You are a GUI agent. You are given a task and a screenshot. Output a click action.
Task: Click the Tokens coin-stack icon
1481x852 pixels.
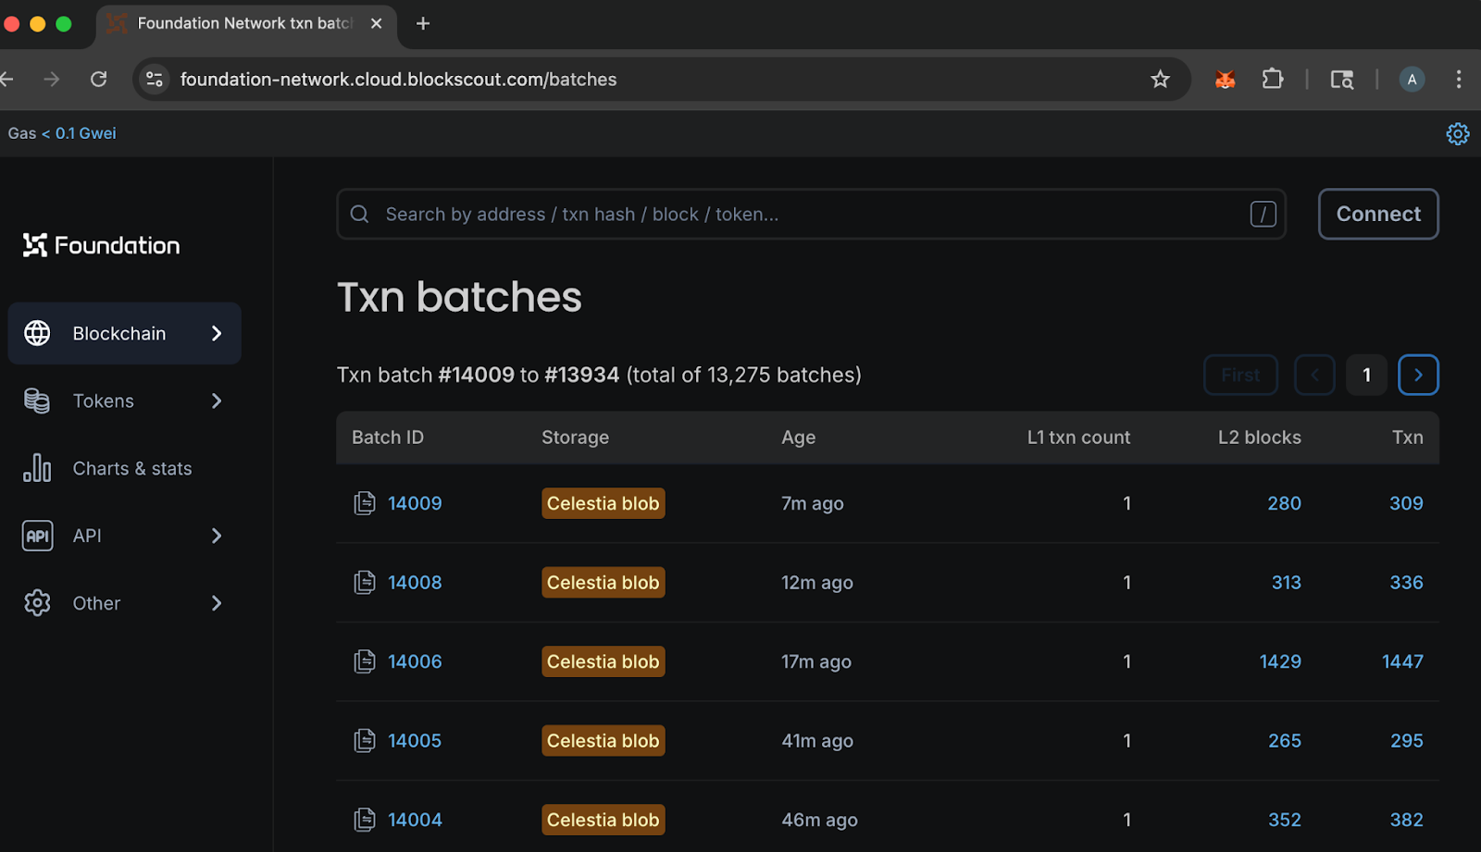37,401
